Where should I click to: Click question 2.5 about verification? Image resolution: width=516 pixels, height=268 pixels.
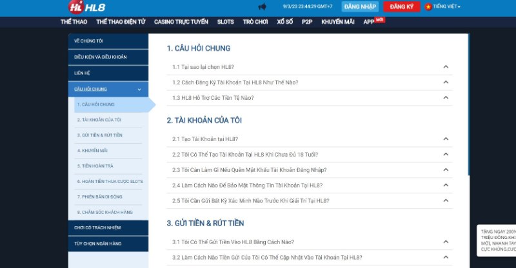[x=251, y=201]
